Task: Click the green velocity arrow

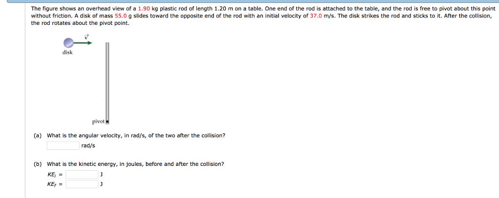Action: pos(84,43)
